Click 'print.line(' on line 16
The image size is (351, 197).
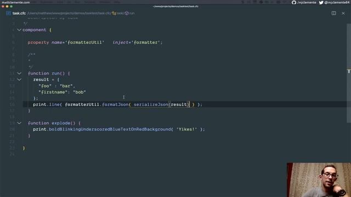[48, 105]
